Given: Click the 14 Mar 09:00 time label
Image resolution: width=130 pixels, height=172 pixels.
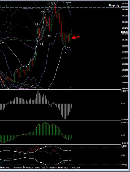Looking at the screenshot, I should click(x=5, y=168).
